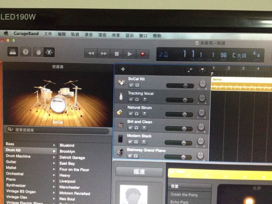Expand the Bass category arrow
The width and height of the screenshot is (272, 204).
[x=54, y=145]
